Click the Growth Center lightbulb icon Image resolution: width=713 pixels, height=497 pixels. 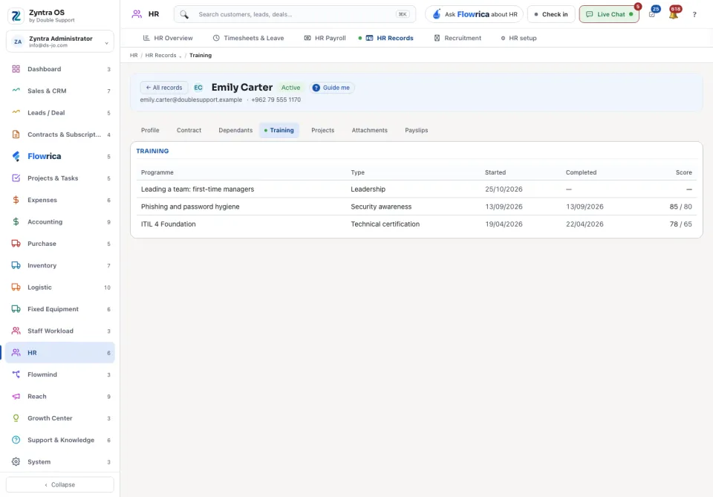16,418
